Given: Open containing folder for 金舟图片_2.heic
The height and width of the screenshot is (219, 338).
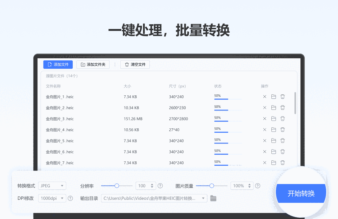Looking at the screenshot, I should tap(273, 107).
